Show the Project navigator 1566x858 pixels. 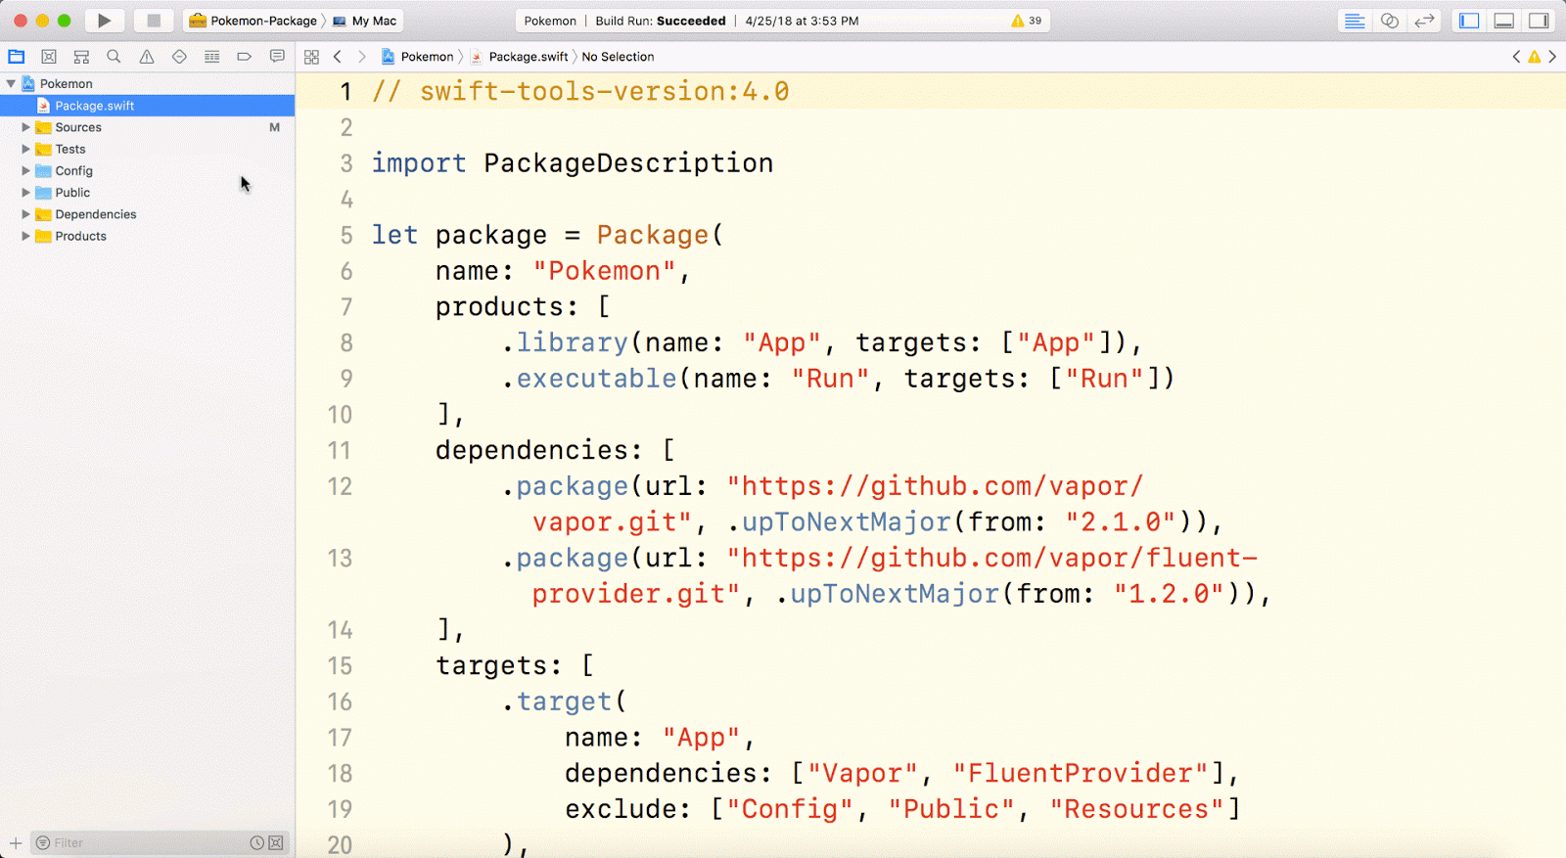17,57
